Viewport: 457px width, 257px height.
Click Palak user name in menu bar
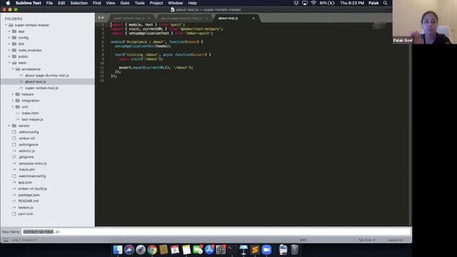point(373,3)
